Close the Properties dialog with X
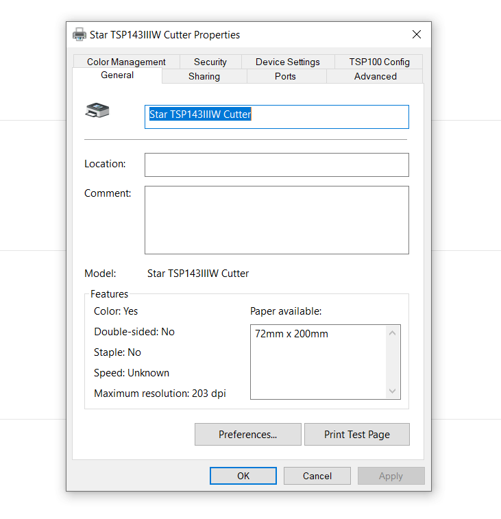 pyautogui.click(x=417, y=34)
